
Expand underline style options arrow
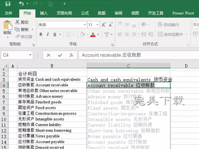tap(60, 34)
